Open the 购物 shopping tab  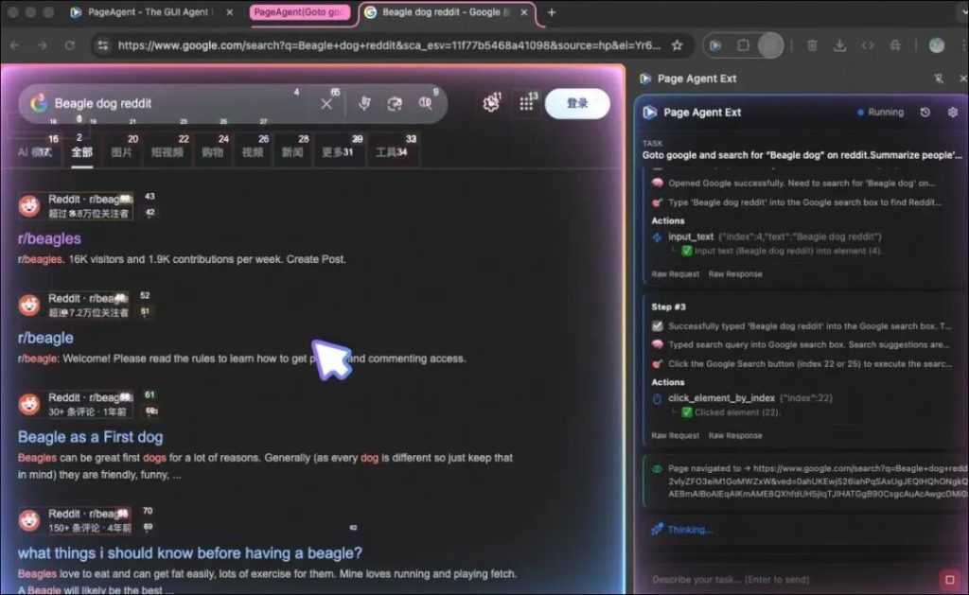pyautogui.click(x=212, y=152)
